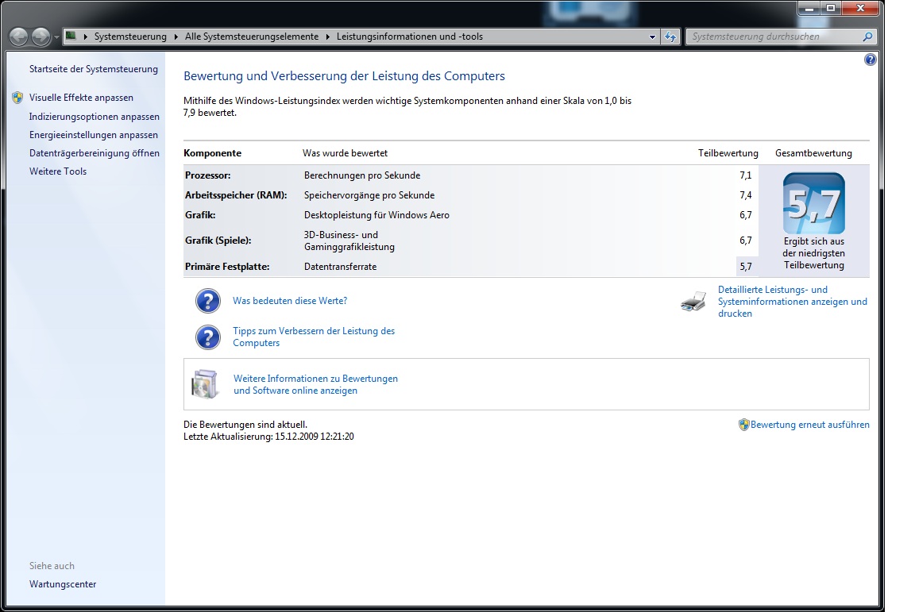Run Bewertung erneut ausführen

(809, 425)
